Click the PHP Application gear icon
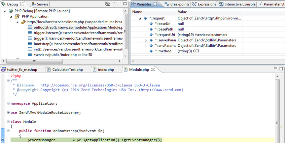Image resolution: width=285 pixels, height=143 pixels. tap(18, 16)
